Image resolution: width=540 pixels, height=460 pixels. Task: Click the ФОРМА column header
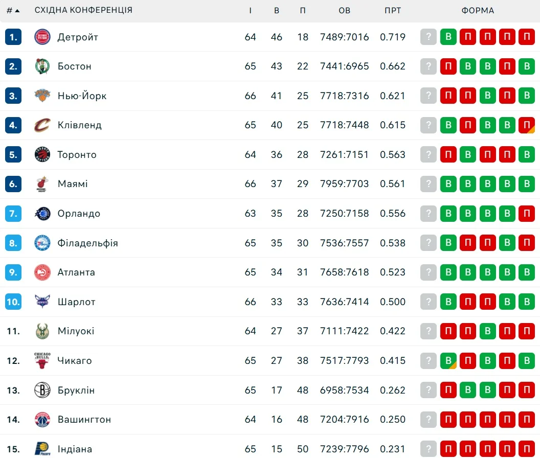tap(478, 10)
